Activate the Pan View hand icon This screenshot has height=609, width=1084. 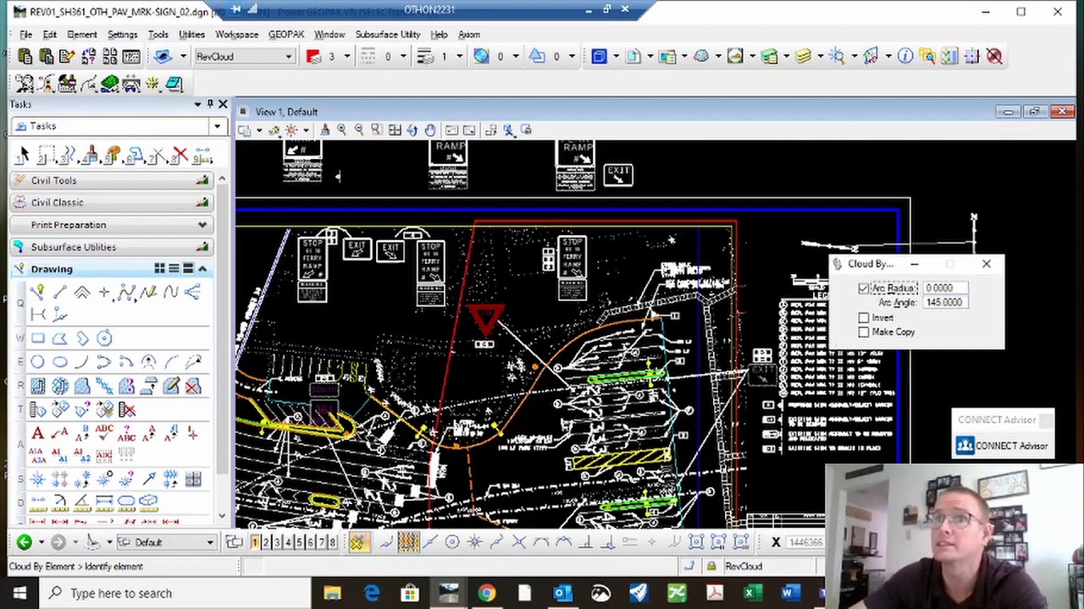pos(430,129)
